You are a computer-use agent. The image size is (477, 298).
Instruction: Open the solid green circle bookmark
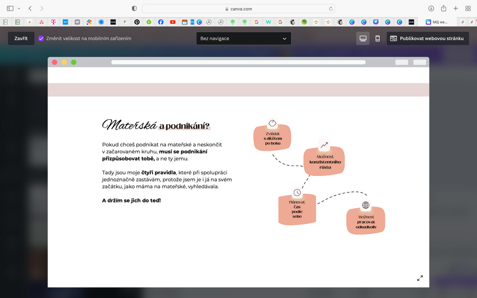[x=304, y=22]
